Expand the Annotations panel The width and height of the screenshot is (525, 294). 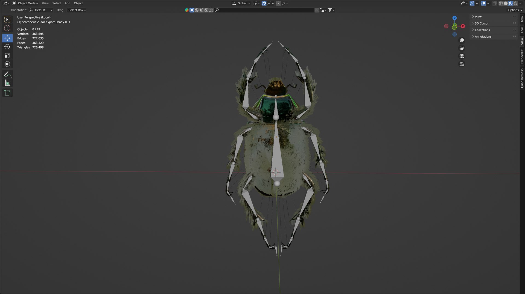494,37
